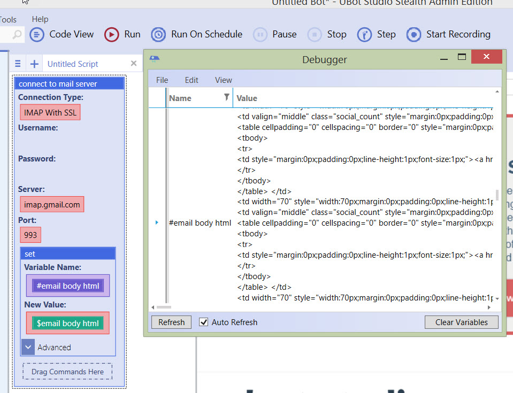Select the #email body html variable token
Image resolution: width=513 pixels, height=393 pixels.
[68, 286]
